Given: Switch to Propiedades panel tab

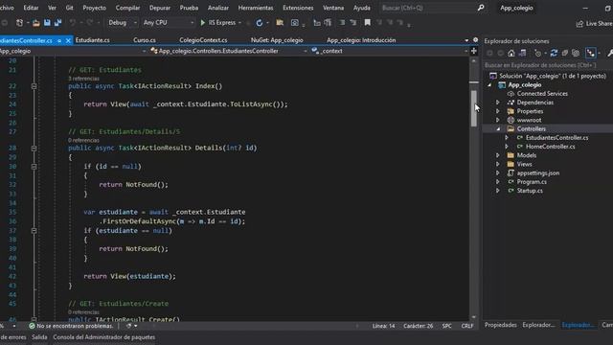Looking at the screenshot, I should (x=500, y=325).
